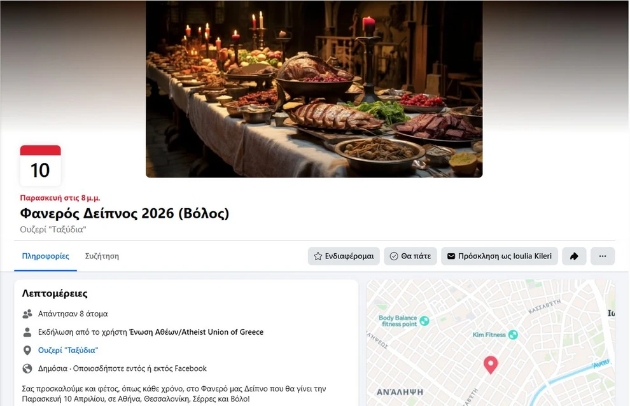Click the globe privacy icon
The image size is (630, 406).
pos(27,368)
